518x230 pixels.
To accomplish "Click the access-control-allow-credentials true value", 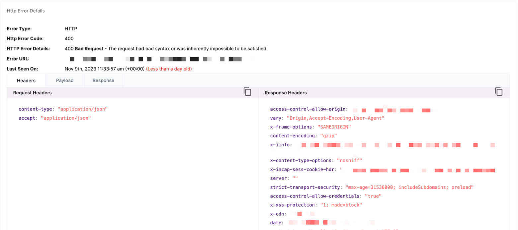I will (373, 196).
